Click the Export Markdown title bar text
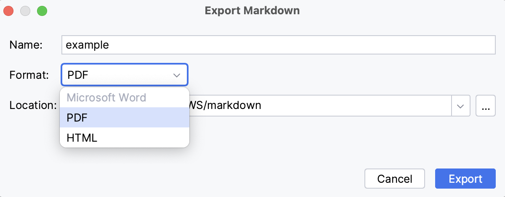Image resolution: width=505 pixels, height=197 pixels. point(252,11)
